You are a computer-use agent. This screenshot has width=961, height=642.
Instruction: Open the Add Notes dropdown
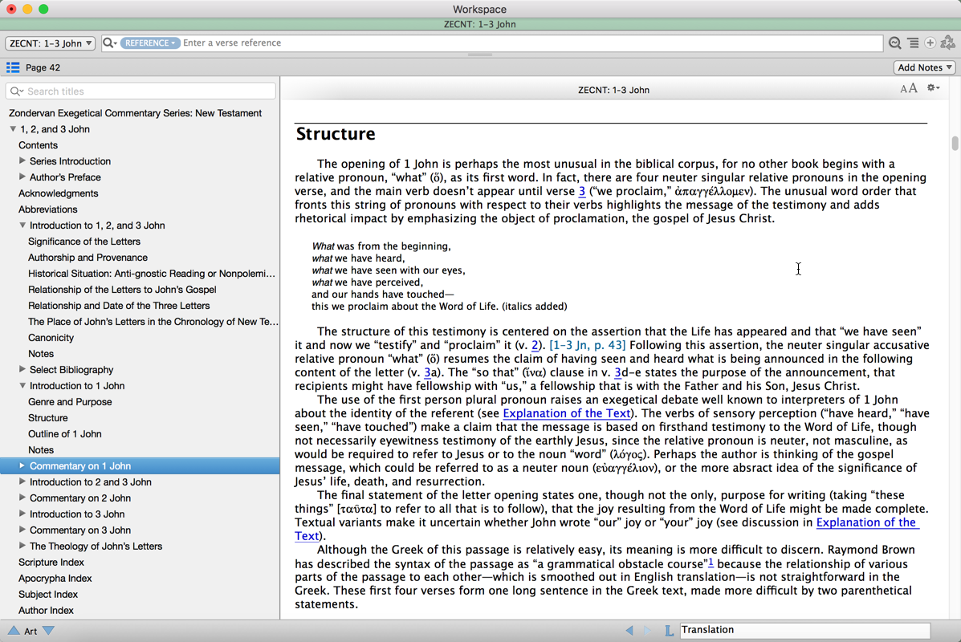[924, 67]
